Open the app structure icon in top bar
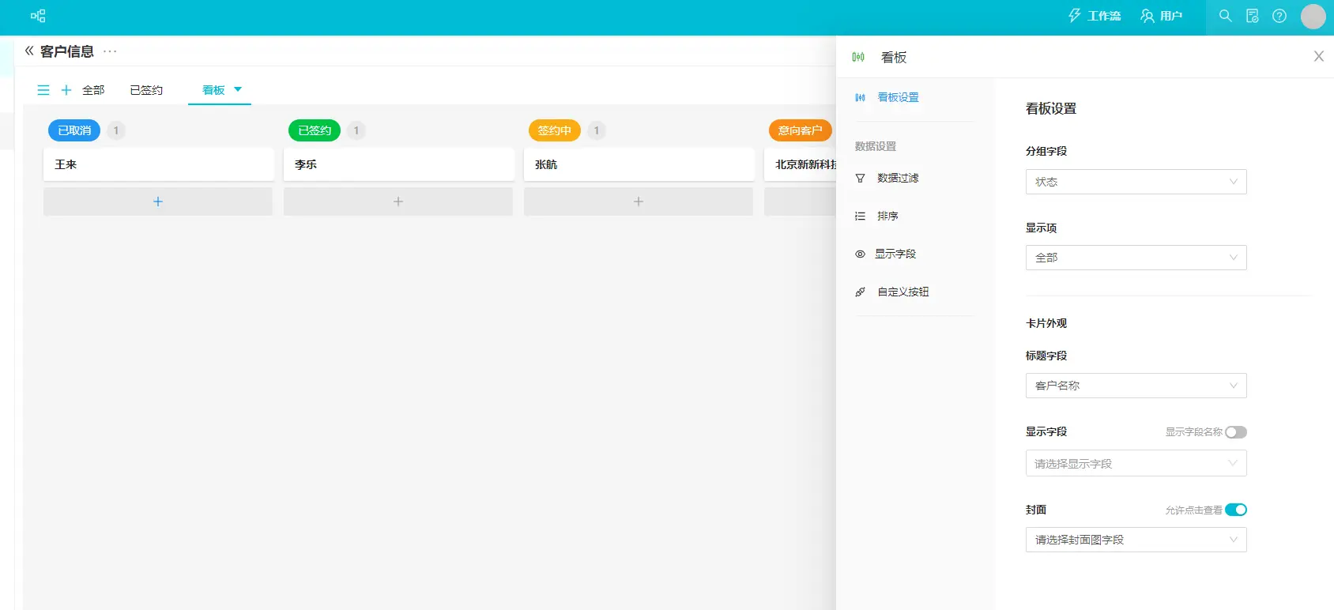This screenshot has width=1334, height=610. pyautogui.click(x=38, y=16)
